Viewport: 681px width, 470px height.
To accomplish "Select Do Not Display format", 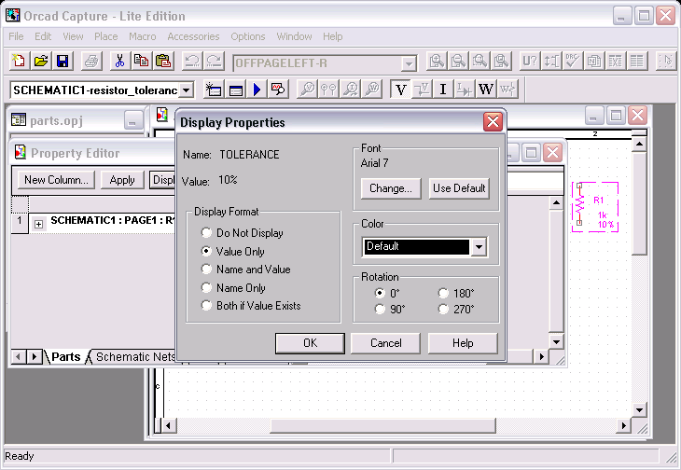I will point(243,233).
